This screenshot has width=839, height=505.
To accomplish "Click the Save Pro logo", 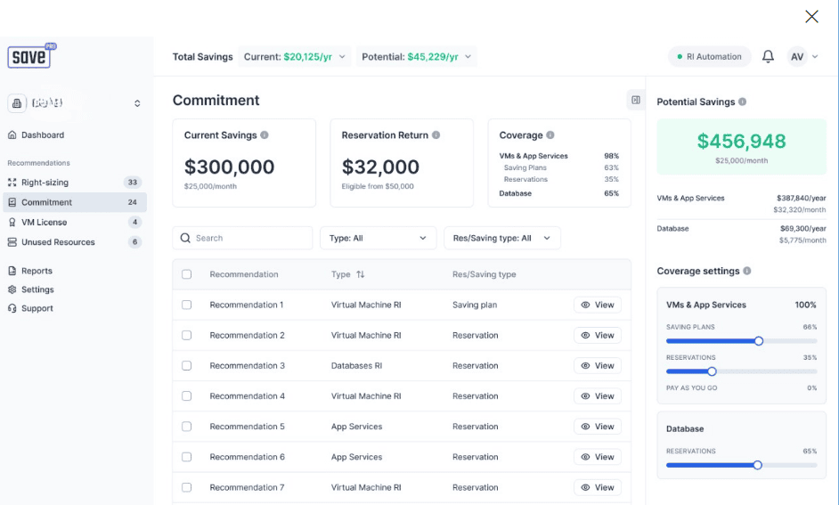I will tap(32, 55).
